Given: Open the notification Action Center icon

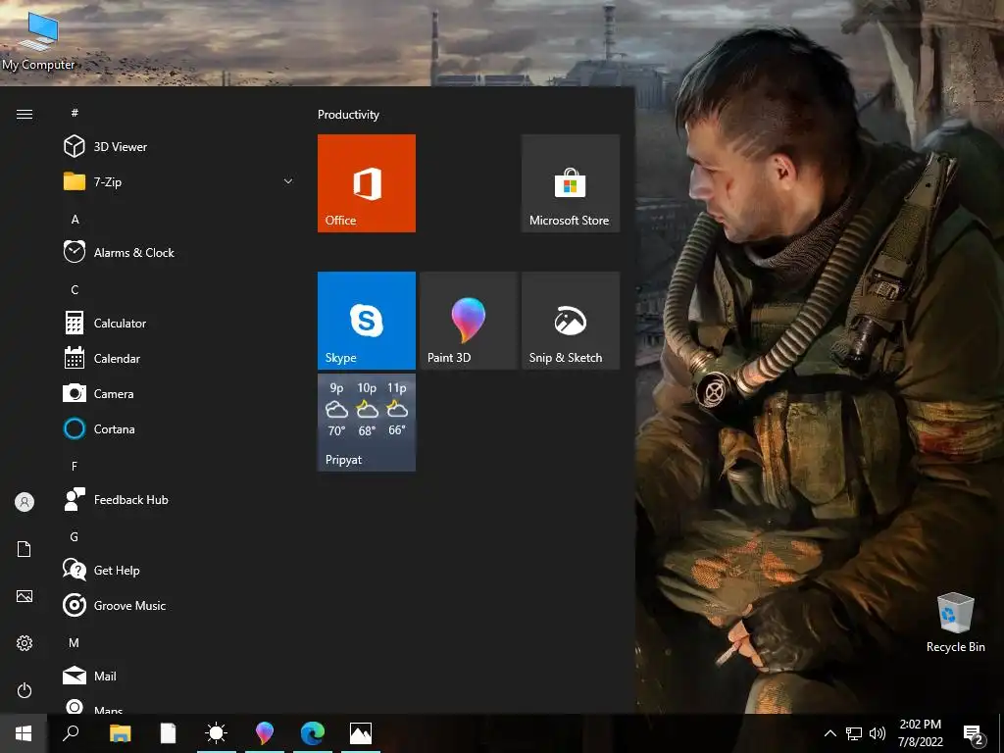Looking at the screenshot, I should click(974, 733).
